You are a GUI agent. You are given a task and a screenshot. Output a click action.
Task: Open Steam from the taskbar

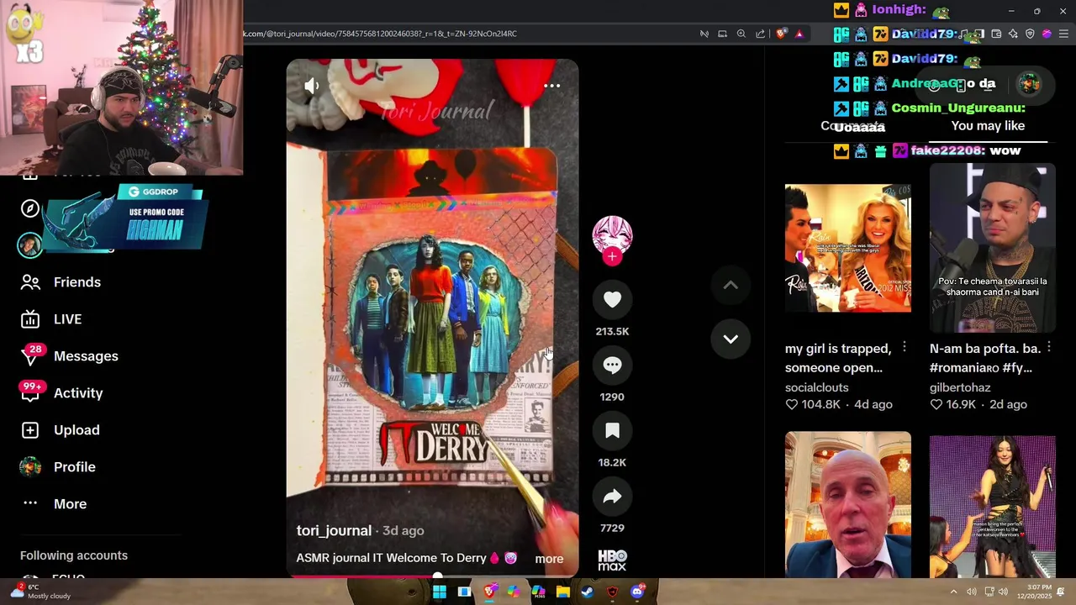pyautogui.click(x=588, y=592)
